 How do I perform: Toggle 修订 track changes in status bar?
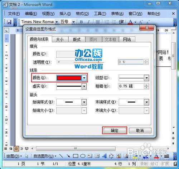[154, 164]
